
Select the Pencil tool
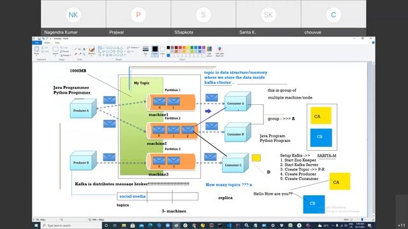pos(75,49)
